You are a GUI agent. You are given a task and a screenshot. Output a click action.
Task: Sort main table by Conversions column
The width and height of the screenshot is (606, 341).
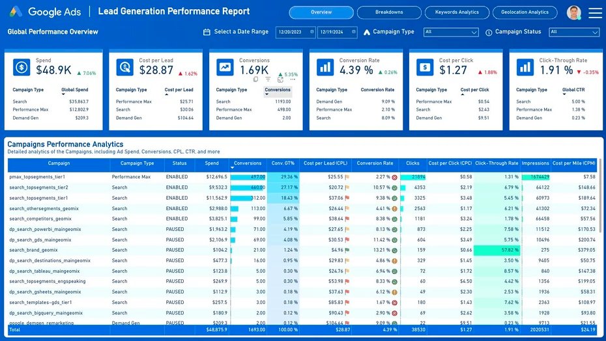(x=248, y=163)
